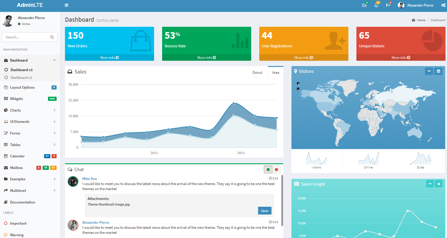Collapse the Sales Graph box with minus button
The image size is (447, 238).
pyautogui.click(x=430, y=184)
